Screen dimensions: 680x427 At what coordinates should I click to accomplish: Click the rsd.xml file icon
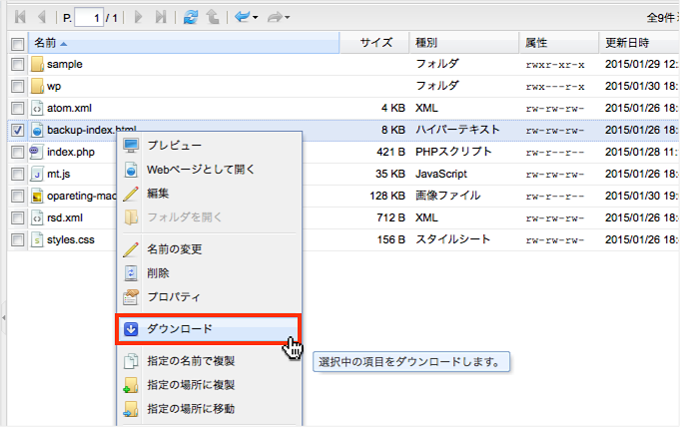pos(37,217)
